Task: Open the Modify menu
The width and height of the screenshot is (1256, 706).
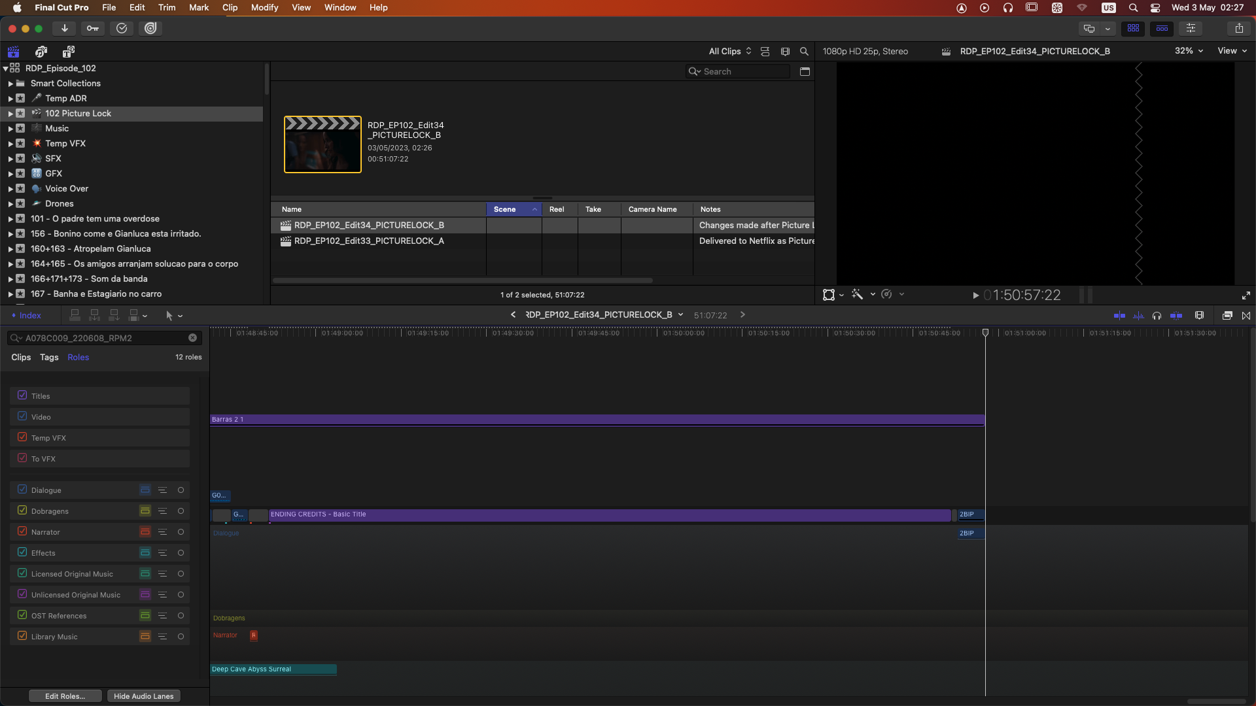Action: [x=264, y=8]
